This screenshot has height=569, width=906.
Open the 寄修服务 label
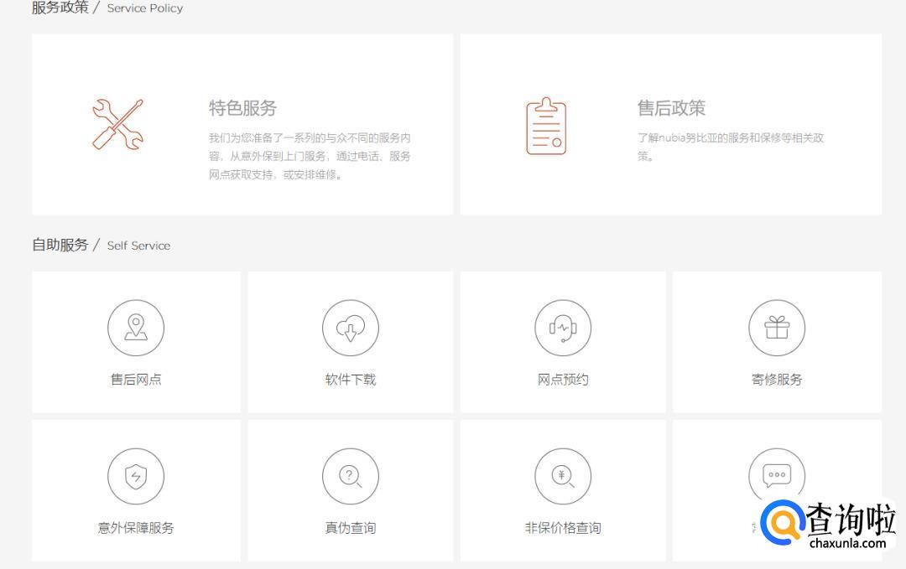[777, 380]
